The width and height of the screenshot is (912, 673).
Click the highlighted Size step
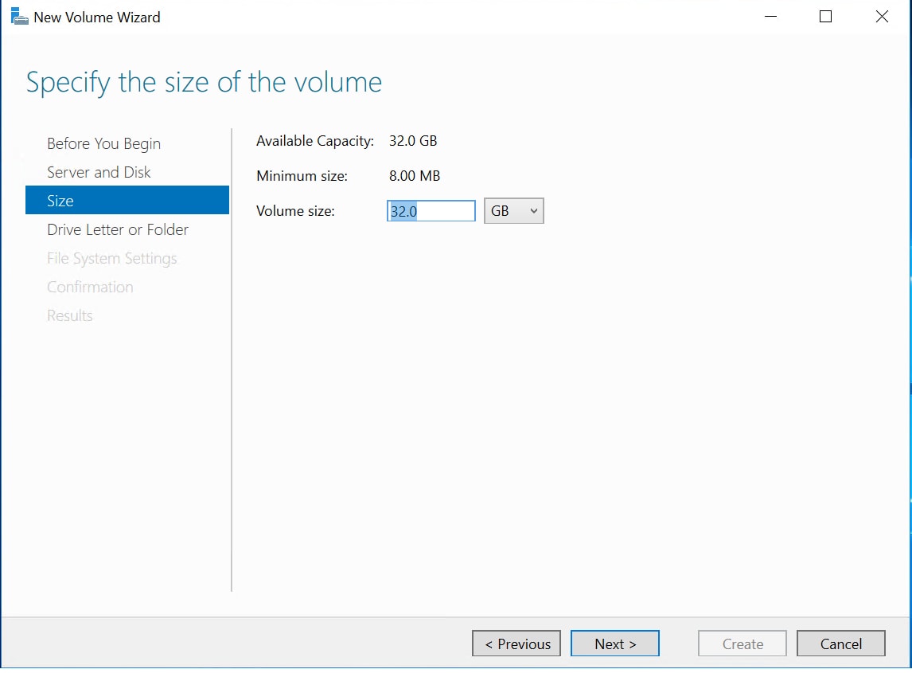[x=127, y=201]
